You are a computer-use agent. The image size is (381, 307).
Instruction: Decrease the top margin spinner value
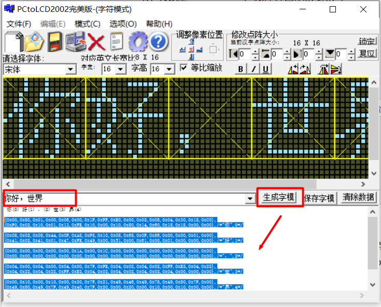pos(287,57)
